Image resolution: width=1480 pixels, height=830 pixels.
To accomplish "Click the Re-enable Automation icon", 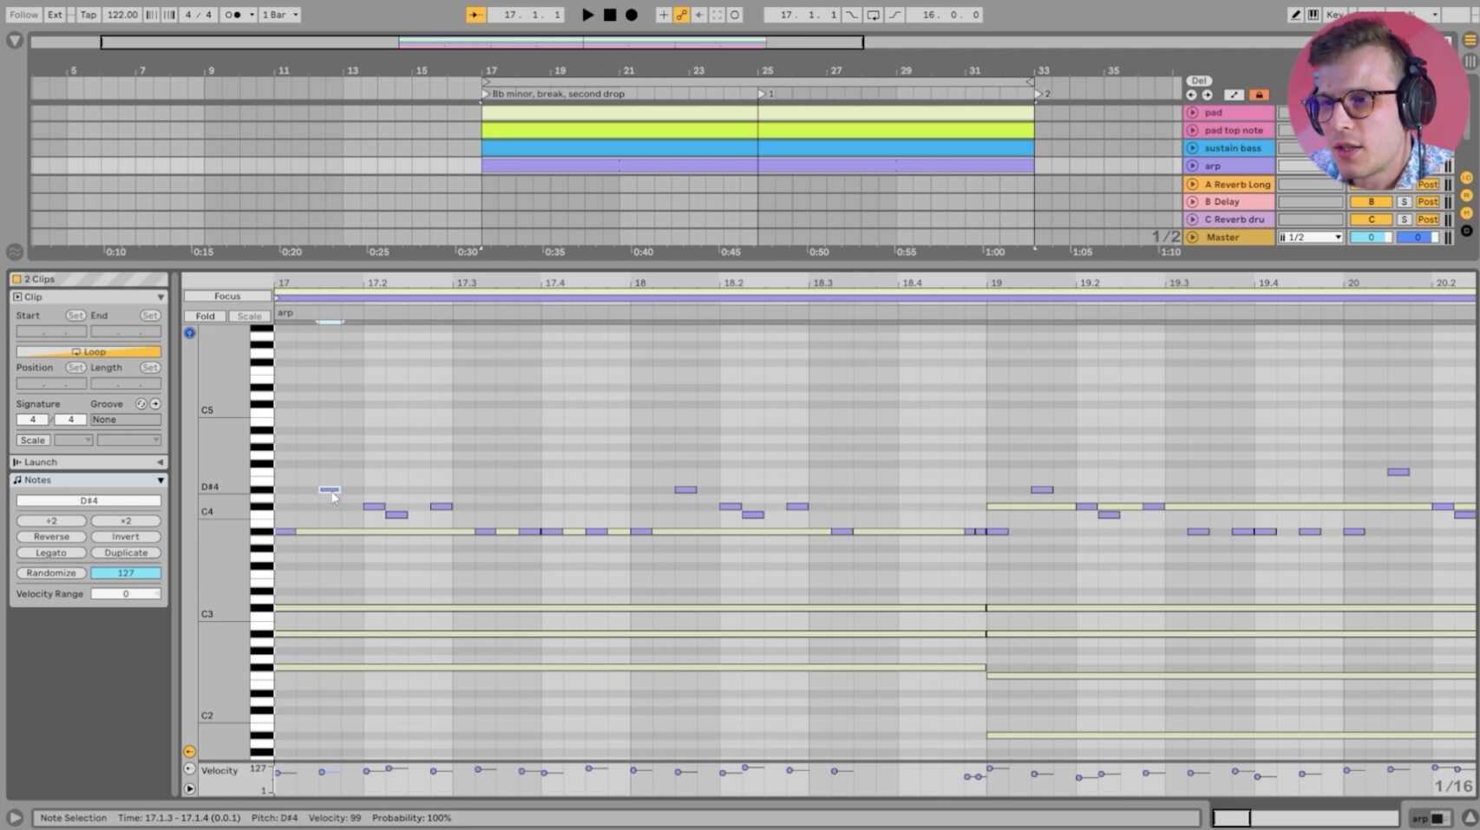I will (699, 15).
